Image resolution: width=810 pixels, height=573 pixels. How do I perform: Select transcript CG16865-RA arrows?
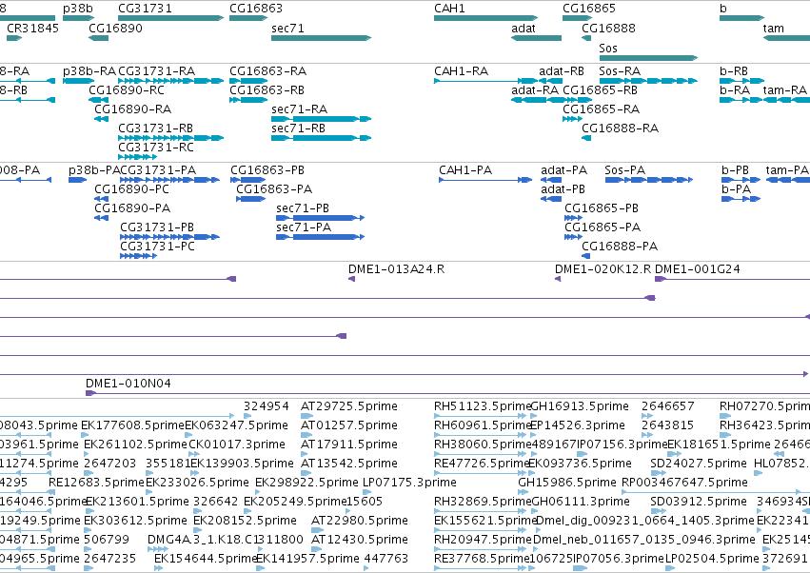(x=572, y=119)
